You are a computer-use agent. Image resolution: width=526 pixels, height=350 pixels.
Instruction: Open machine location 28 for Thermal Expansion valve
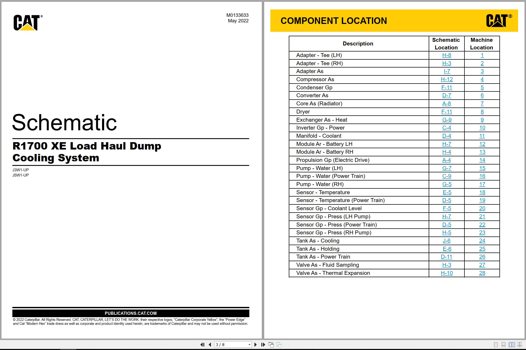(482, 273)
